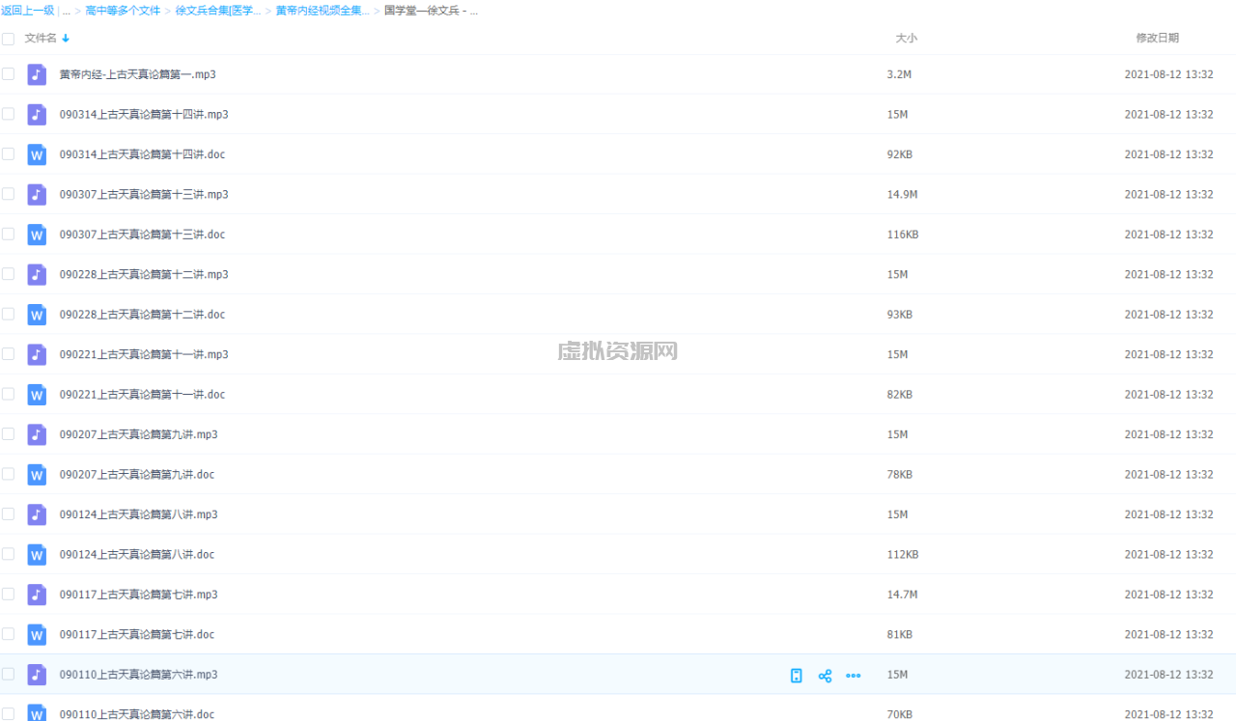Open file 090314上古天真论篇第十四讲.mp3
This screenshot has height=721, width=1236.
(x=144, y=114)
